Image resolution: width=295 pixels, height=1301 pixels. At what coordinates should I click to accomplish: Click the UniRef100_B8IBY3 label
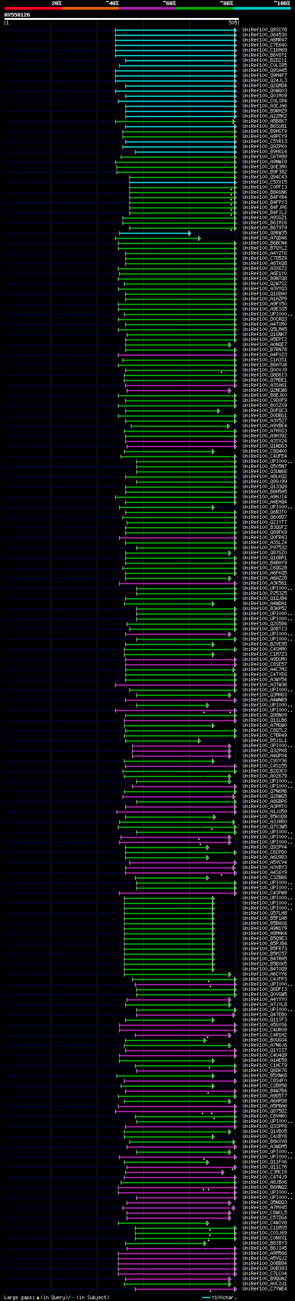click(264, 1243)
